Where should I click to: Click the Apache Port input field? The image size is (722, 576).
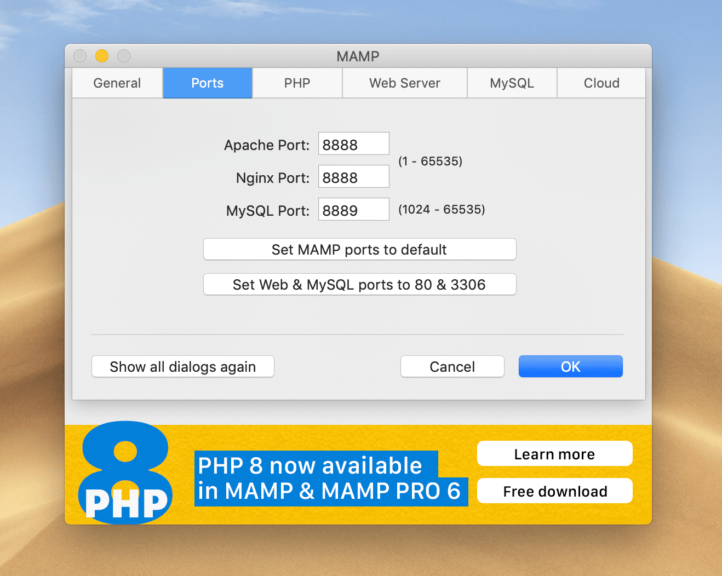point(353,143)
